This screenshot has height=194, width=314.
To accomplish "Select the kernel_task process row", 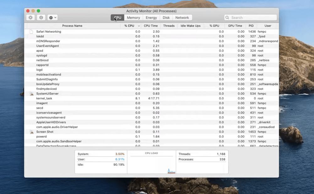I will pos(151,98).
